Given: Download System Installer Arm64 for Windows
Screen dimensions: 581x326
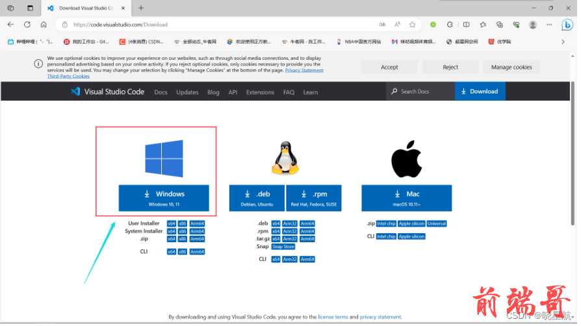Looking at the screenshot, I should coord(197,232).
